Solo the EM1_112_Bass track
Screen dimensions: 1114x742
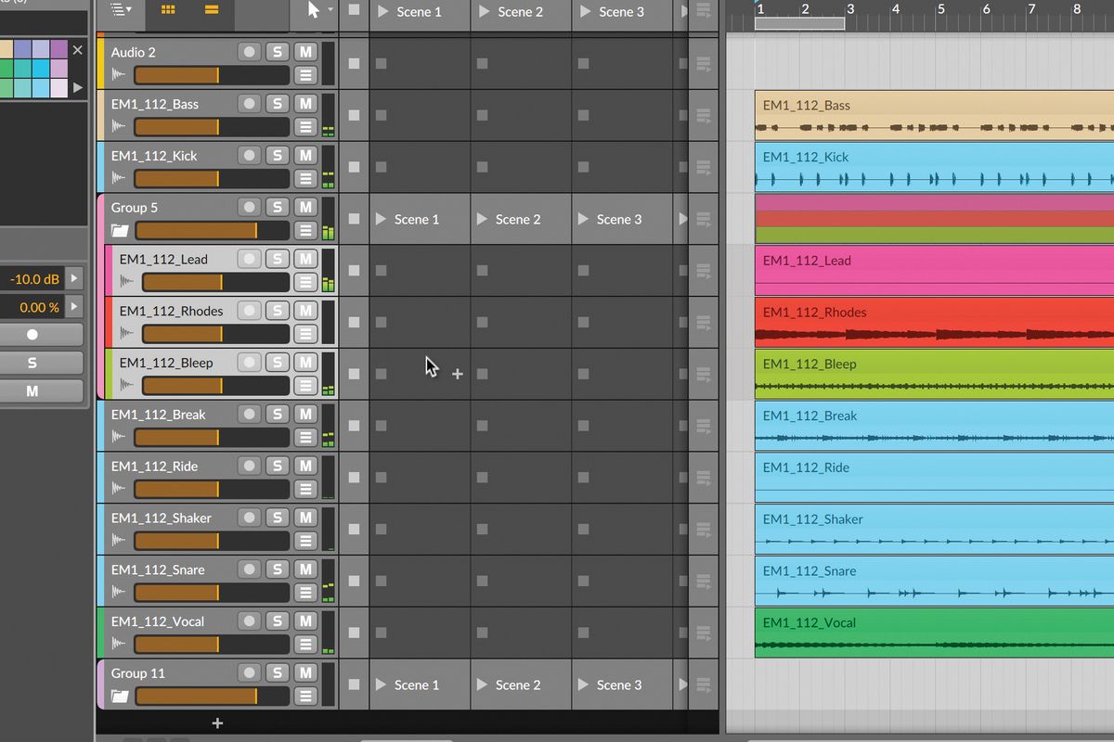(278, 103)
